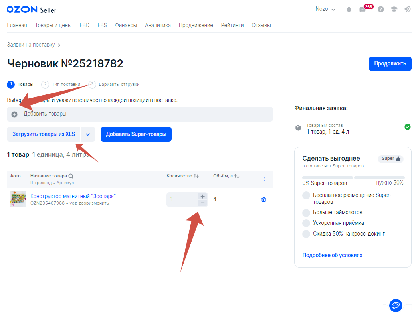This screenshot has height=313, width=418.
Task: Open the FBS menu
Action: [102, 25]
